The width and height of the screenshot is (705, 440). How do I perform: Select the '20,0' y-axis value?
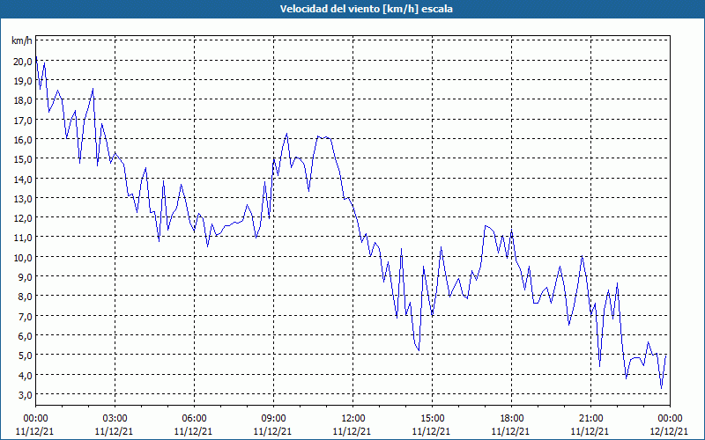click(23, 62)
